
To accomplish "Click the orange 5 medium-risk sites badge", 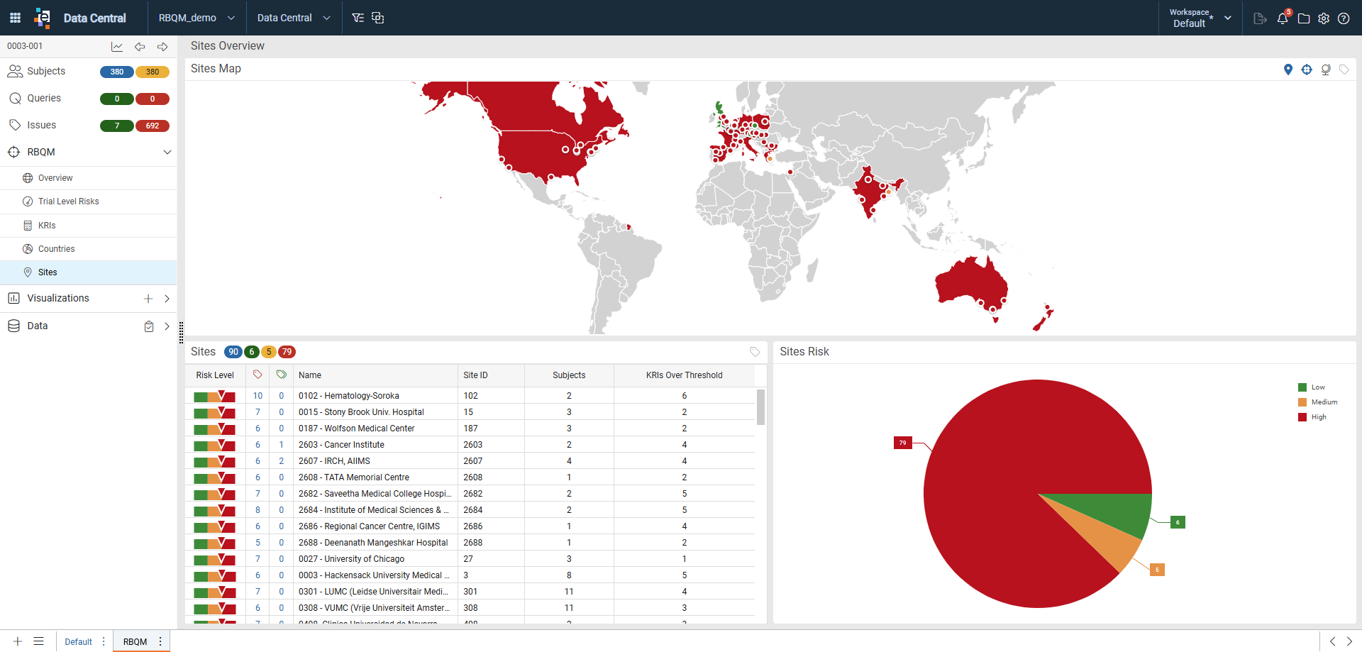I will point(269,352).
